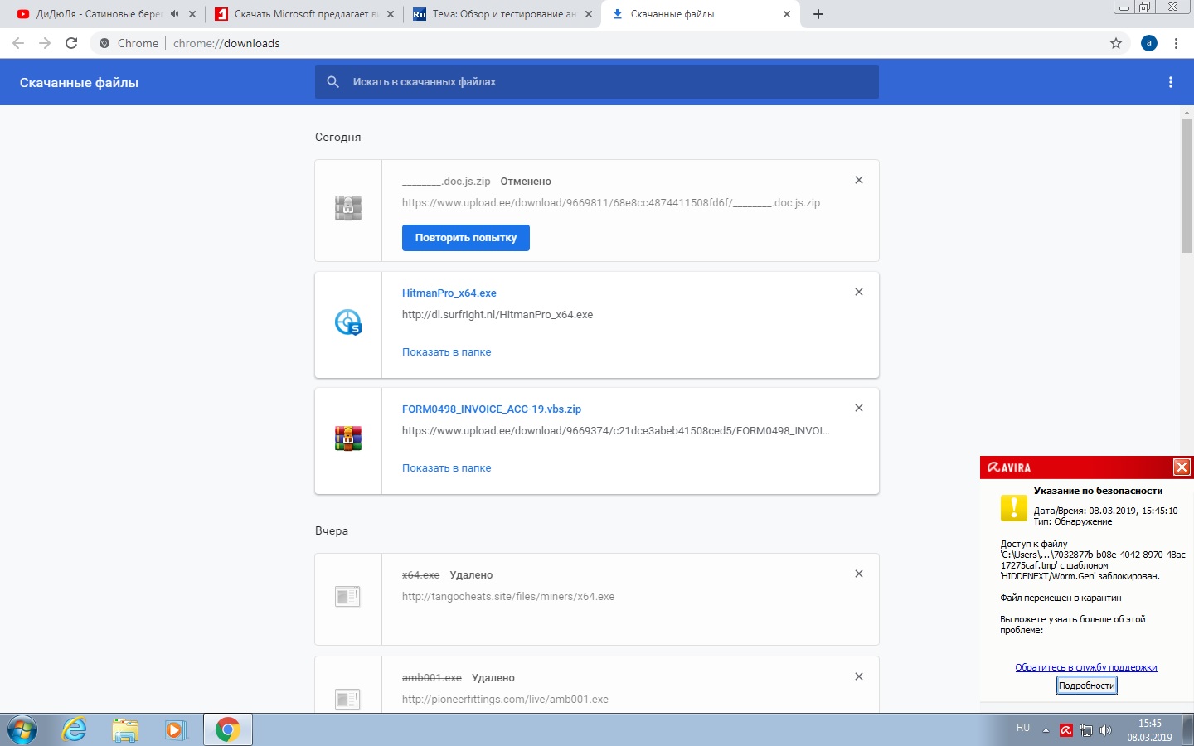Open the FORM0498_INVOICE_ACC-19.vbs.zip file link

click(x=492, y=409)
